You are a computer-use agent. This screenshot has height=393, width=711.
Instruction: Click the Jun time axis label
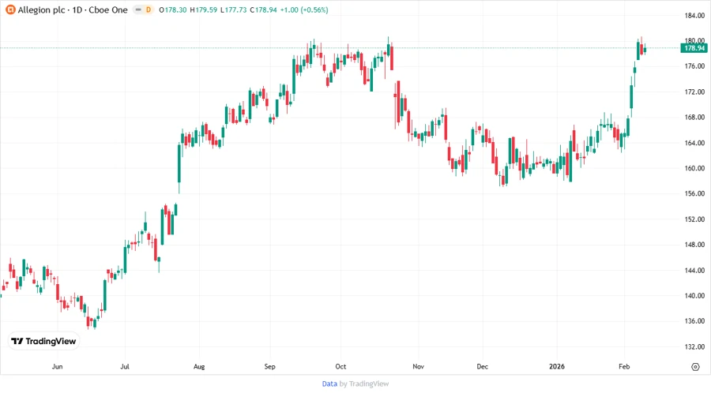pos(57,367)
